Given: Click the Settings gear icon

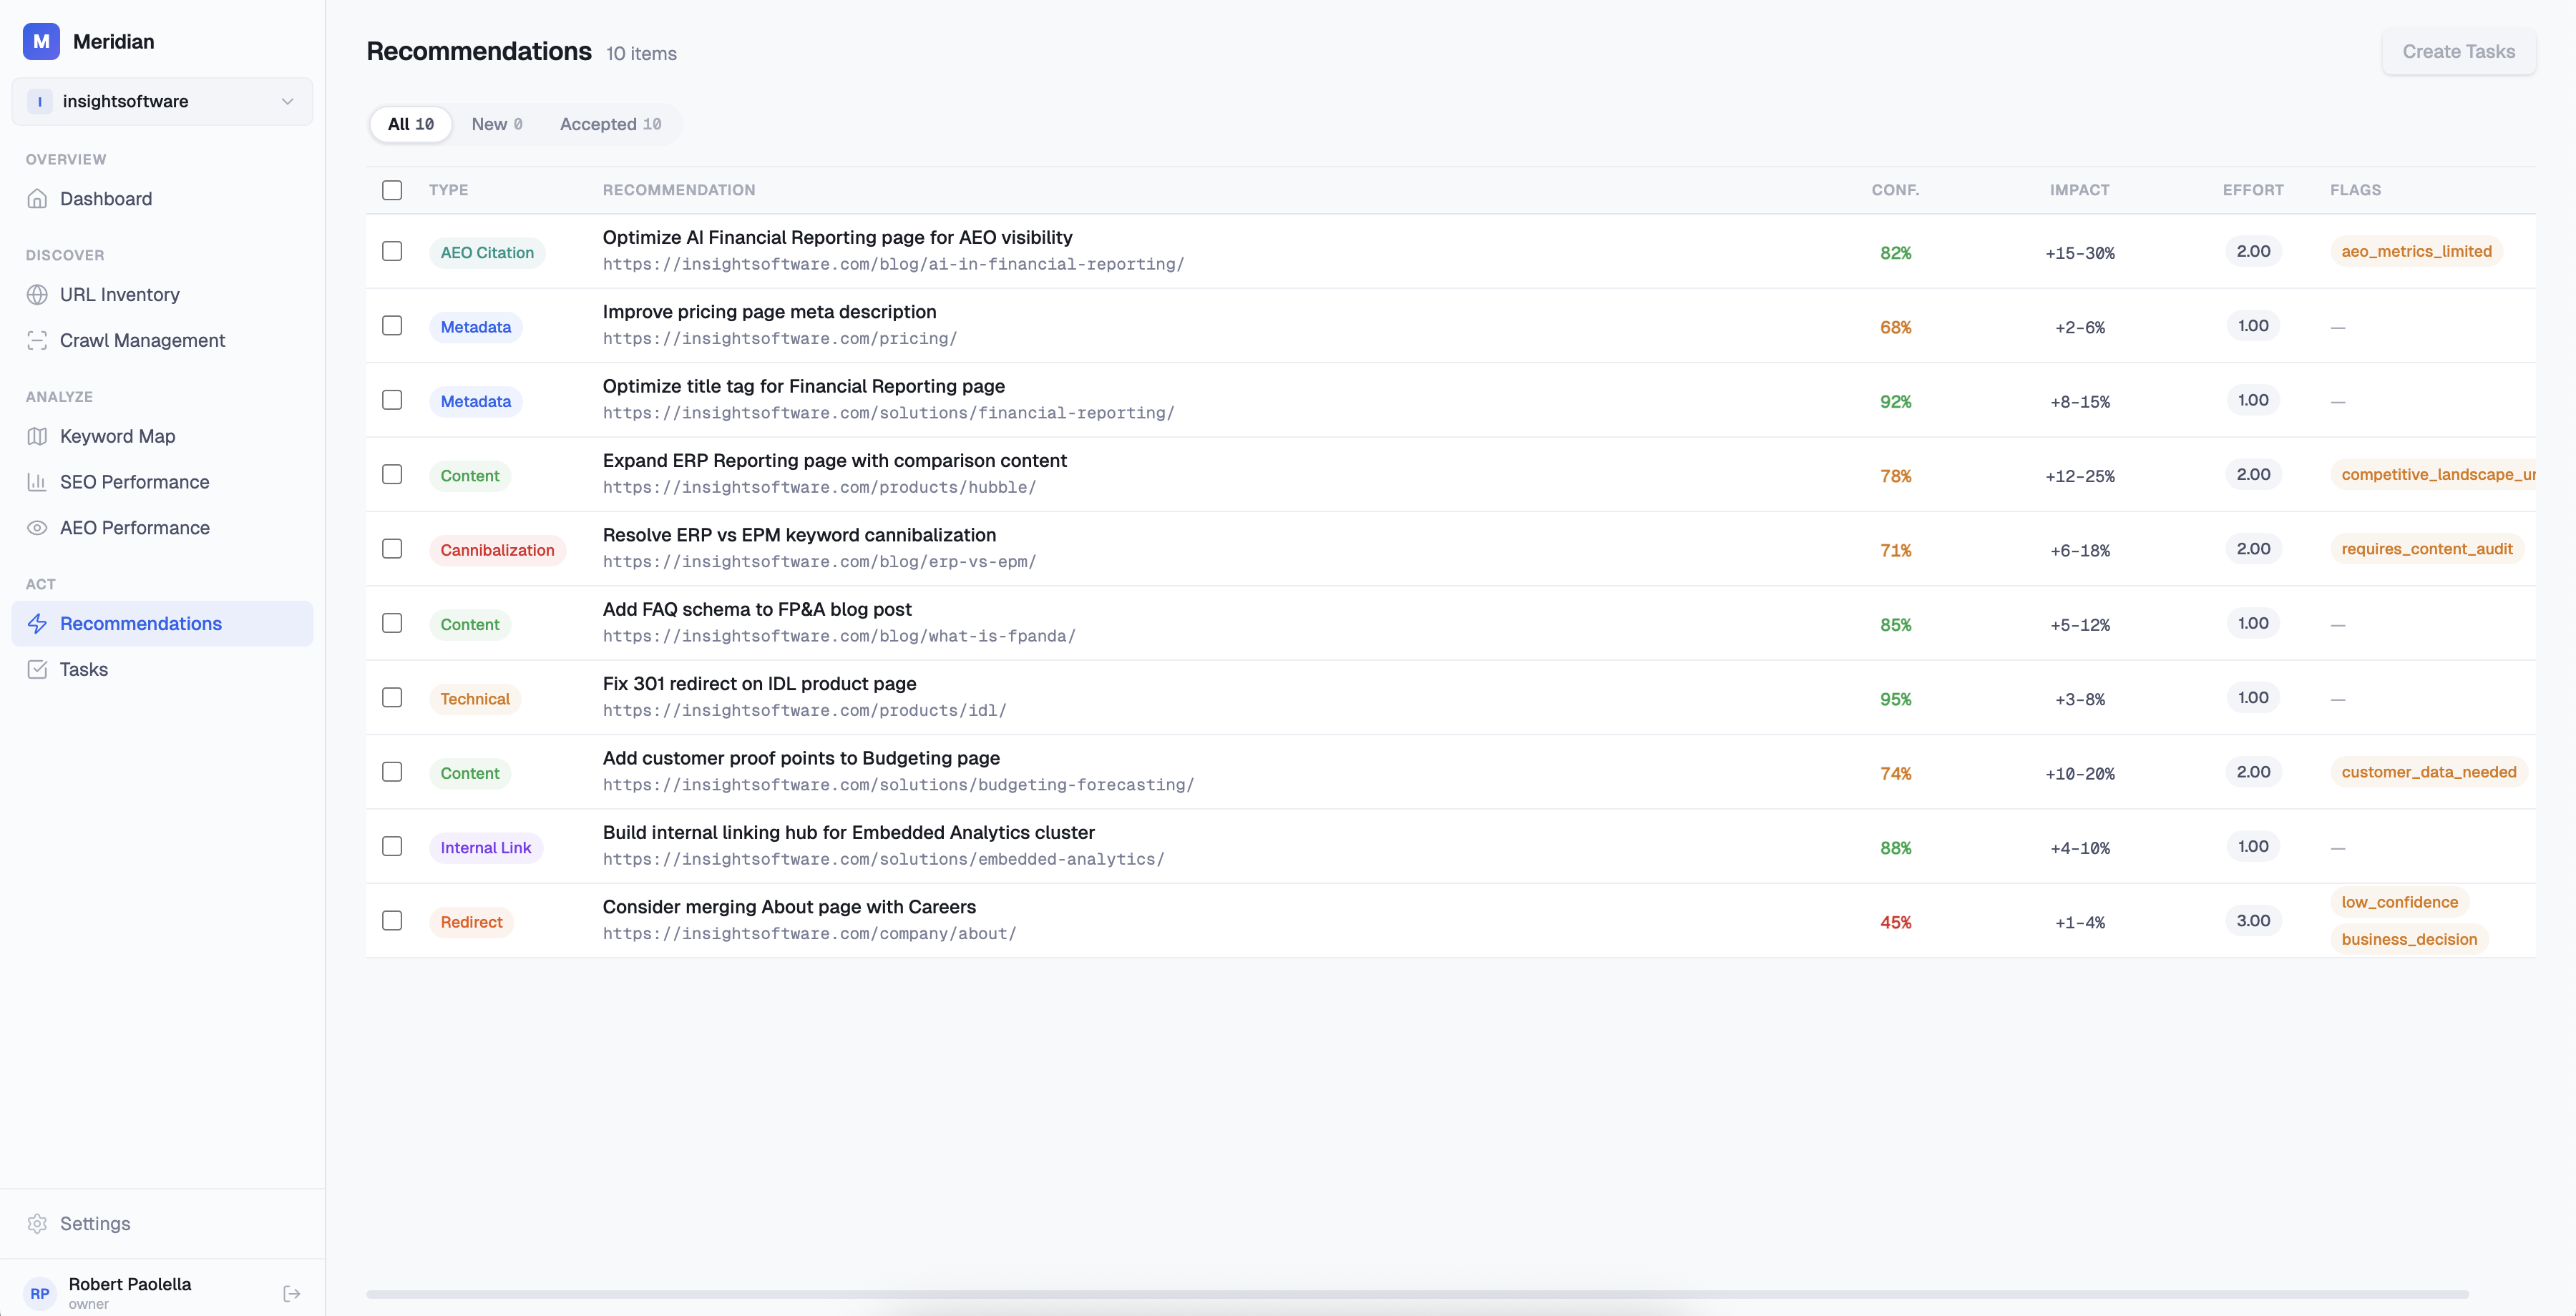Looking at the screenshot, I should tap(37, 1224).
